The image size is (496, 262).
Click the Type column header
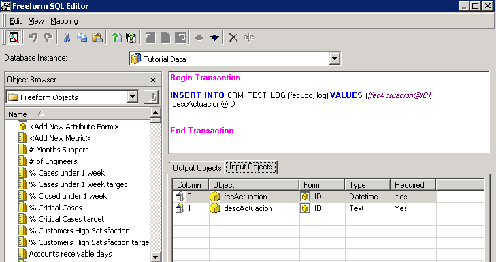pos(367,185)
